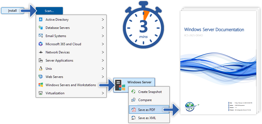Click the Email Systems envelope icon
The height and width of the screenshot is (124, 262).
pyautogui.click(x=41, y=36)
